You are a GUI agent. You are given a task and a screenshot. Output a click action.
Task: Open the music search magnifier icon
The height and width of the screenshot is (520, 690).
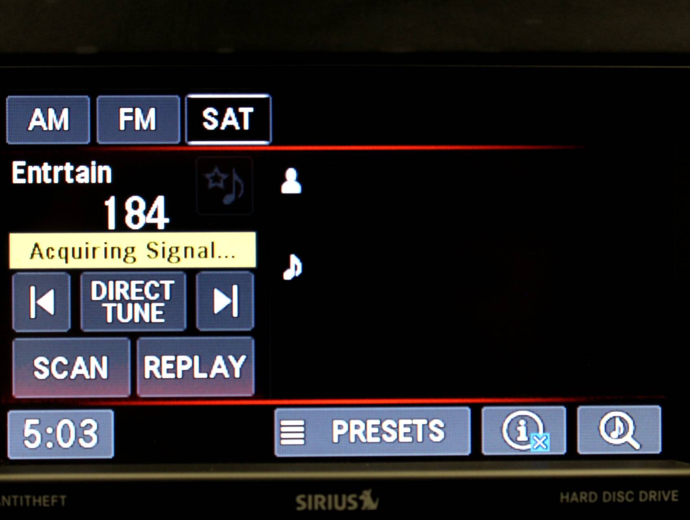pyautogui.click(x=619, y=430)
